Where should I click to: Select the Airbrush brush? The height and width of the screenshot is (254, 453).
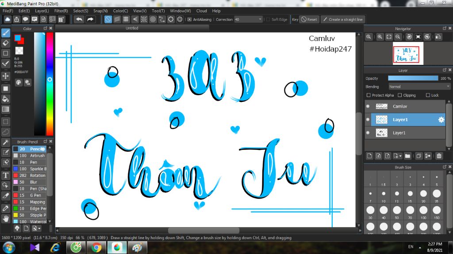tap(30, 156)
